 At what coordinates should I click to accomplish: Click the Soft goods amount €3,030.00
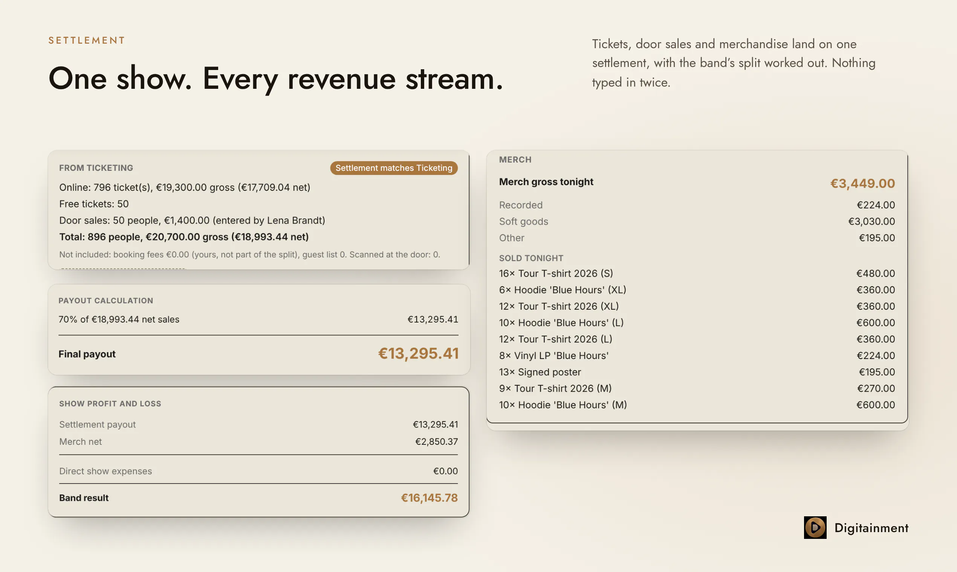tap(871, 222)
